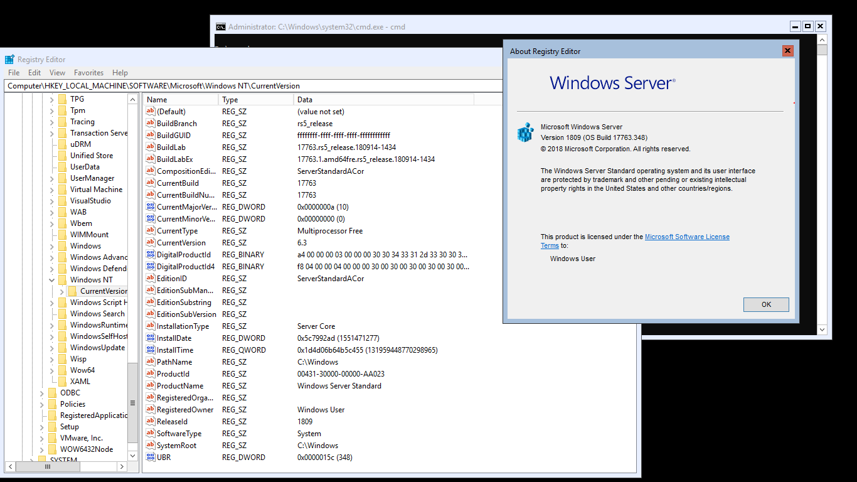Select the SoftwareType value row
This screenshot has width=857, height=482.
click(x=307, y=434)
